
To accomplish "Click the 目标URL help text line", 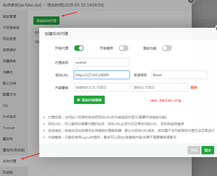I will (x=116, y=124).
